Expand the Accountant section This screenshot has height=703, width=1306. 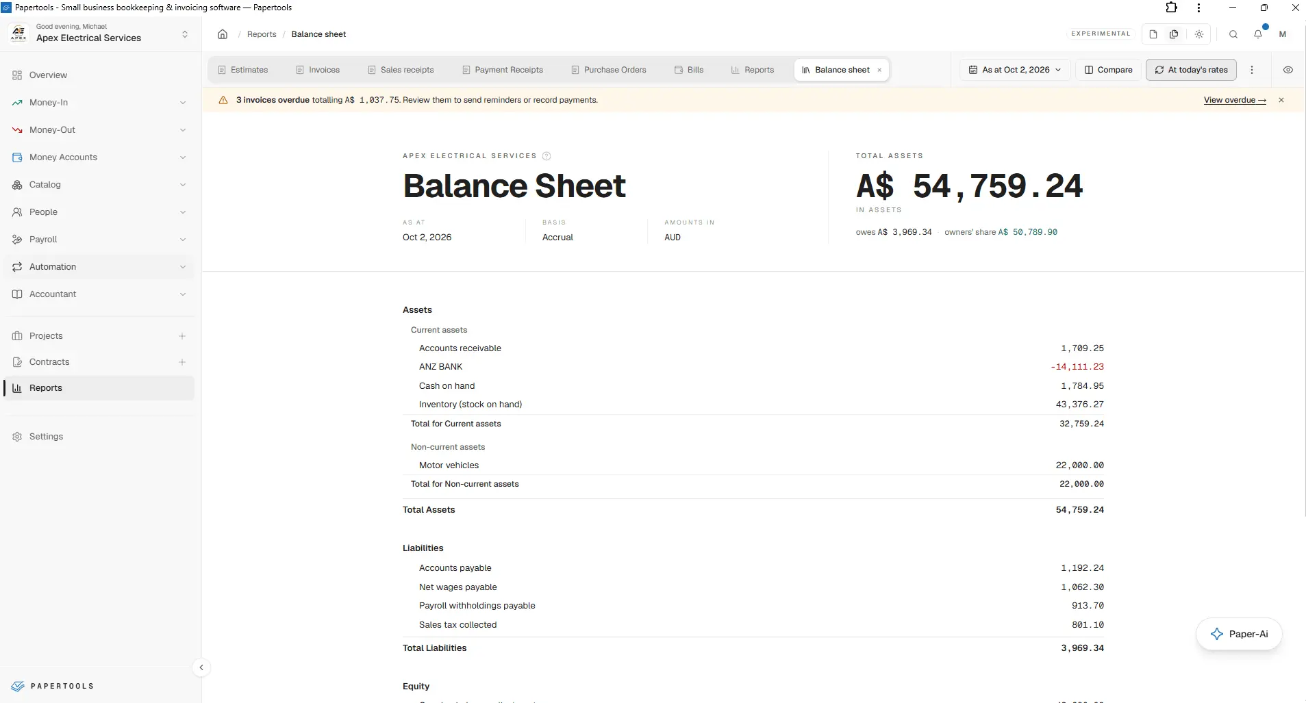(x=99, y=294)
